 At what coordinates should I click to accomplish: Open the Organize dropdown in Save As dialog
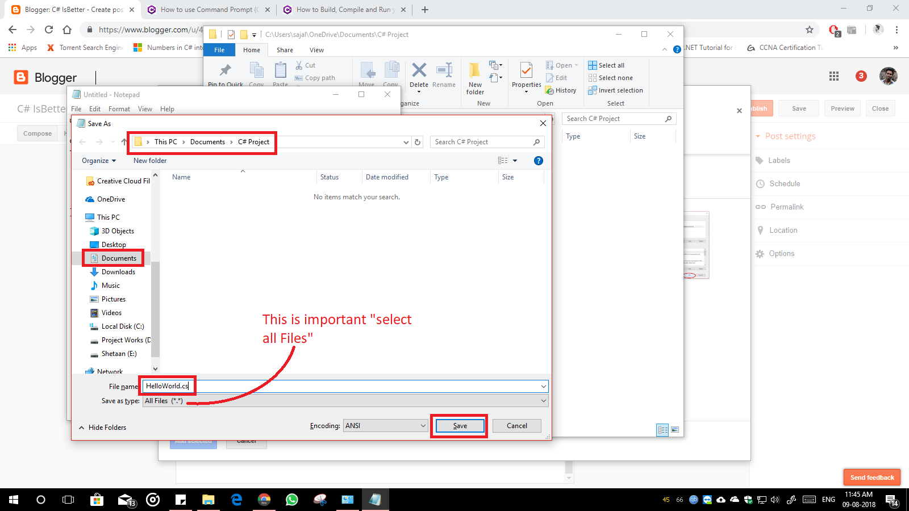click(98, 160)
